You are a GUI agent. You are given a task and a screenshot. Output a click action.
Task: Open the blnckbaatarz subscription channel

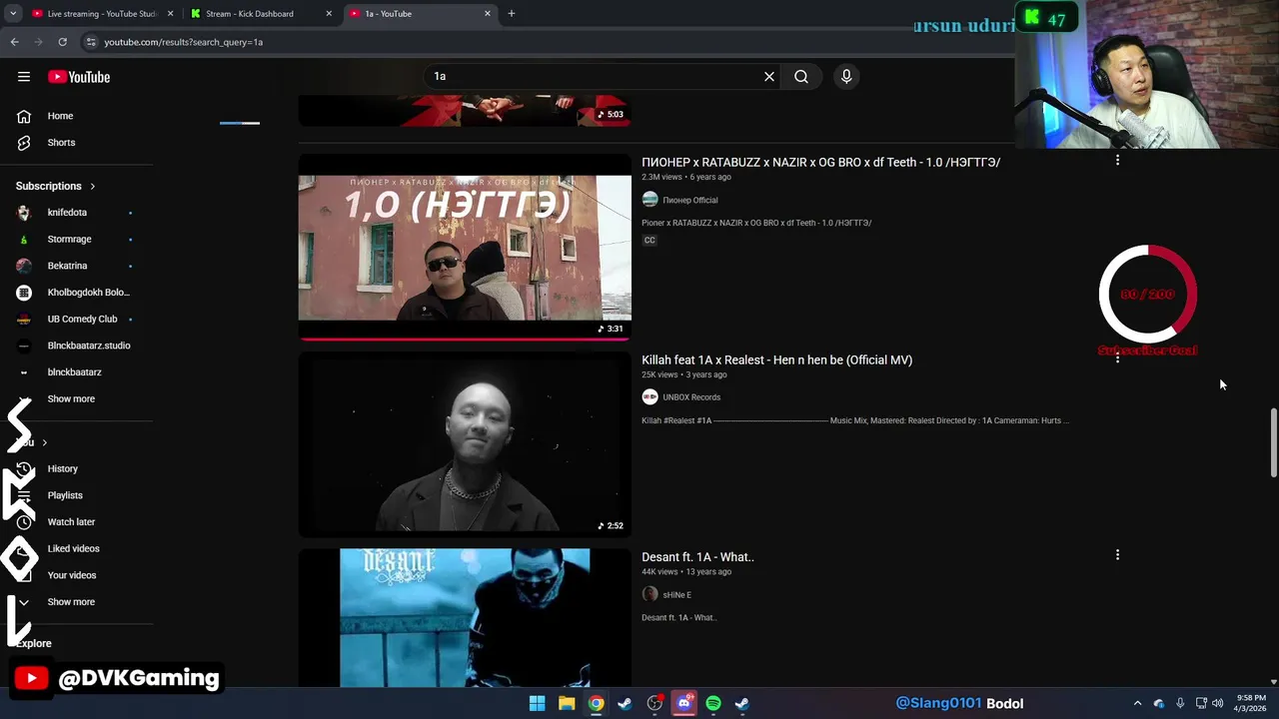pos(77,372)
